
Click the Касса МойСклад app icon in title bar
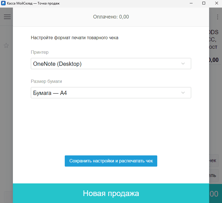coord(3,3)
